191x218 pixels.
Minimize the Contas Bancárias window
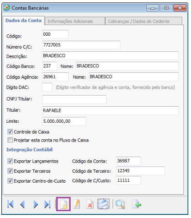pyautogui.click(x=153, y=8)
